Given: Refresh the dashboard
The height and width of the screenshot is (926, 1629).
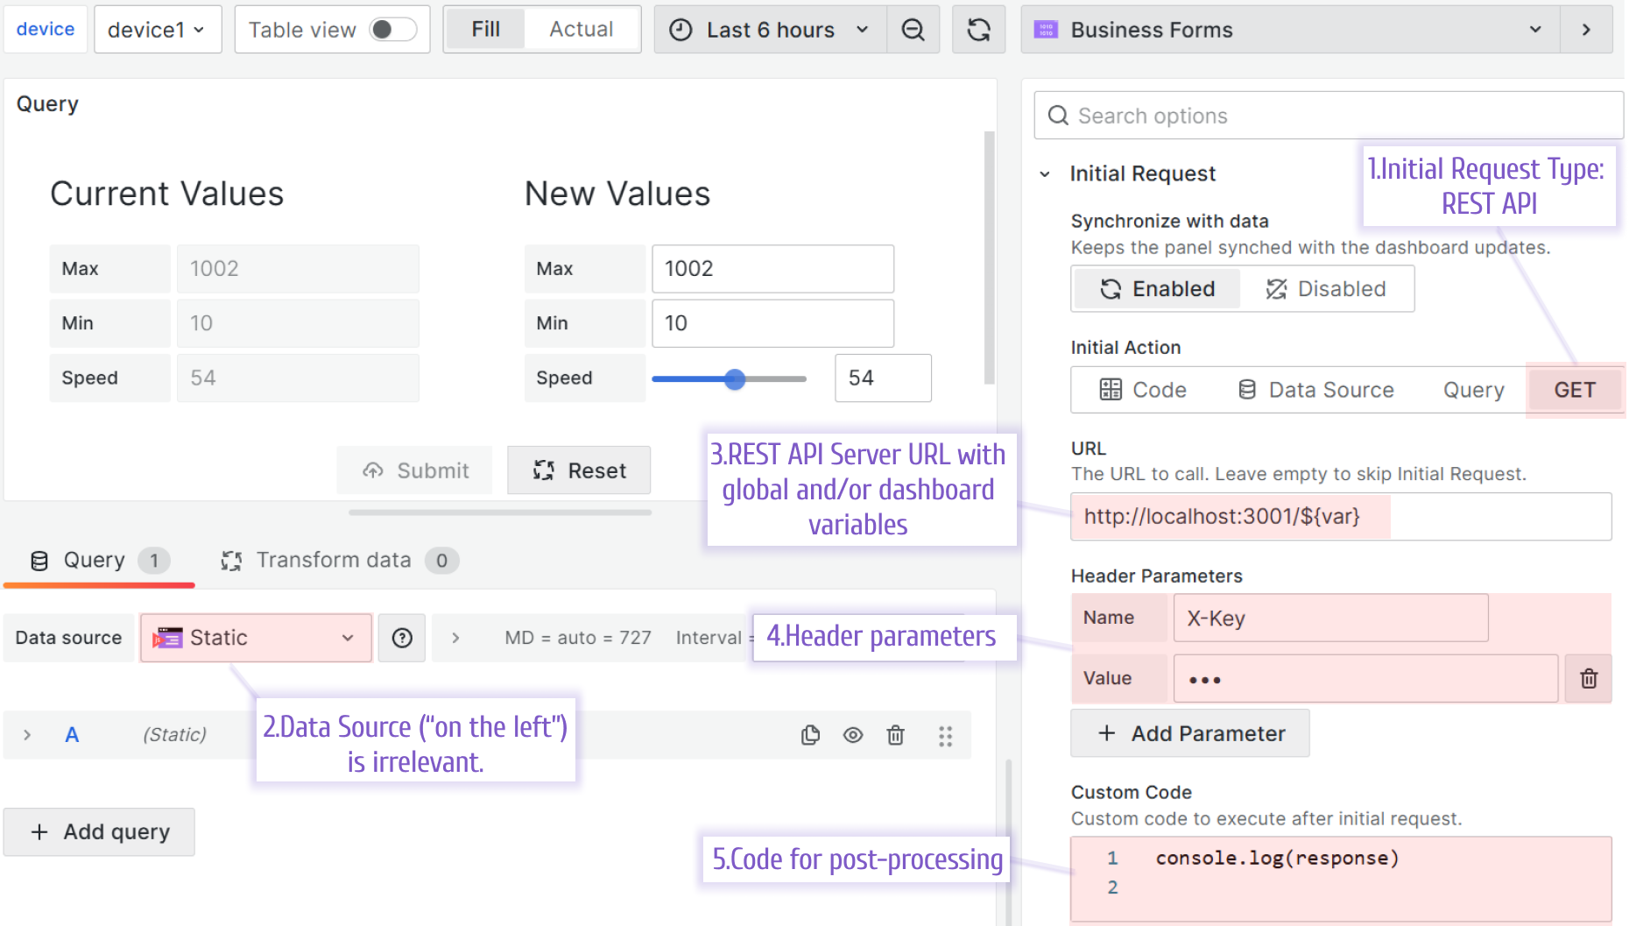Looking at the screenshot, I should (x=978, y=29).
